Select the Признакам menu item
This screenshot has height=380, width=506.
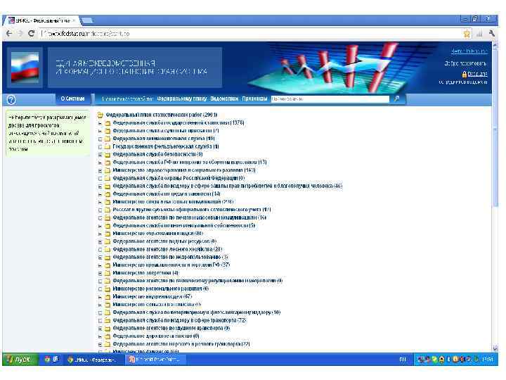point(254,99)
